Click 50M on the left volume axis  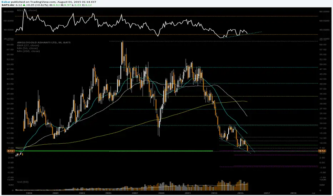coord(11,185)
